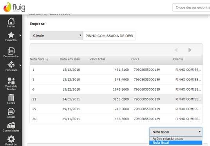Click value 3253.6200 cell

pos(121,99)
